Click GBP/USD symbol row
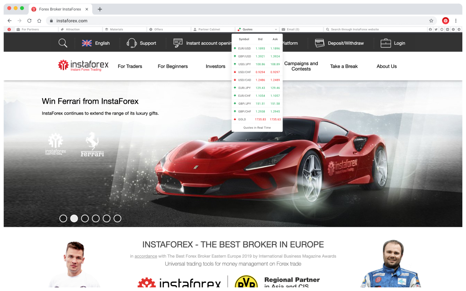 tap(257, 56)
